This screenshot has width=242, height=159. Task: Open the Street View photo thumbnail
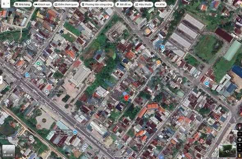[x=227, y=151]
